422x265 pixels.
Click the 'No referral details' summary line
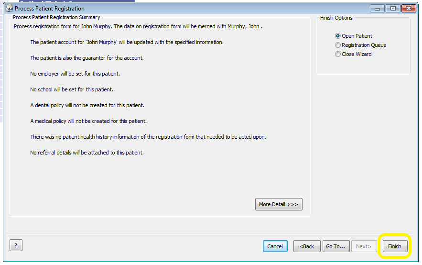point(87,153)
